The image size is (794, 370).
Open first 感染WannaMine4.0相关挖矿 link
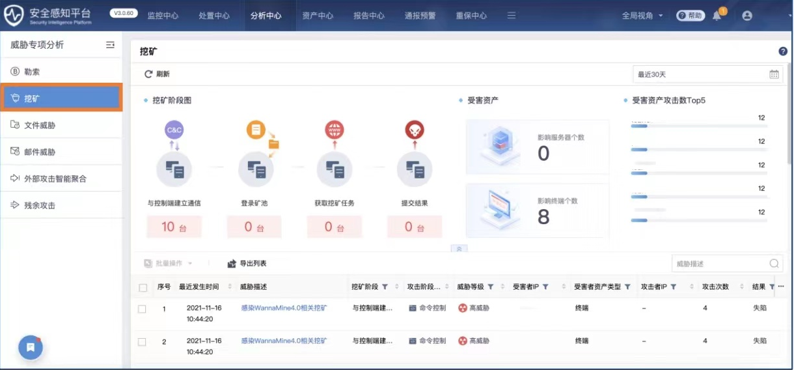click(x=283, y=307)
